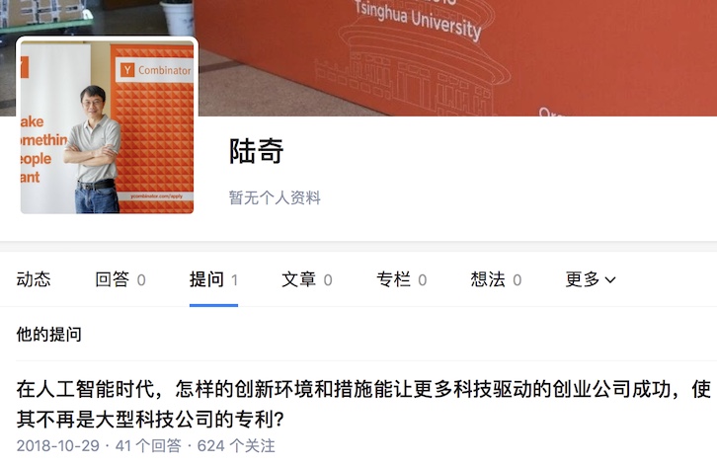717x464 pixels.
Task: Click the 624 个关注 follower count
Action: click(236, 445)
